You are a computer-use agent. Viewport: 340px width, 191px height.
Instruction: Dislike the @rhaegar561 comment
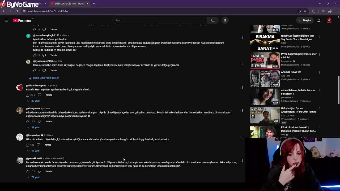tap(39, 121)
